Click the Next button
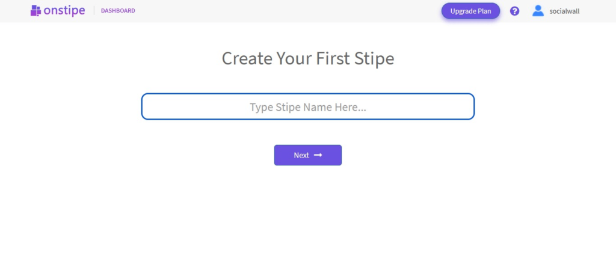 tap(307, 155)
